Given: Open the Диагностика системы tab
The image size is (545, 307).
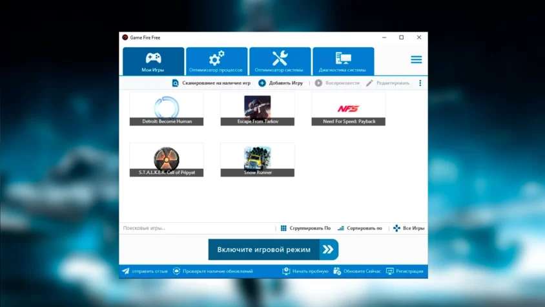Looking at the screenshot, I should 343,61.
